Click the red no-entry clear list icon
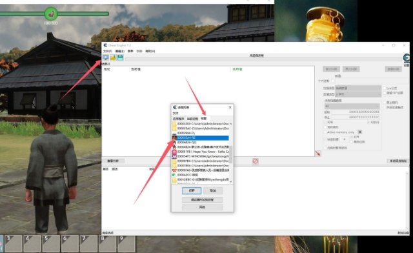The height and width of the screenshot is (253, 413). click(x=256, y=161)
